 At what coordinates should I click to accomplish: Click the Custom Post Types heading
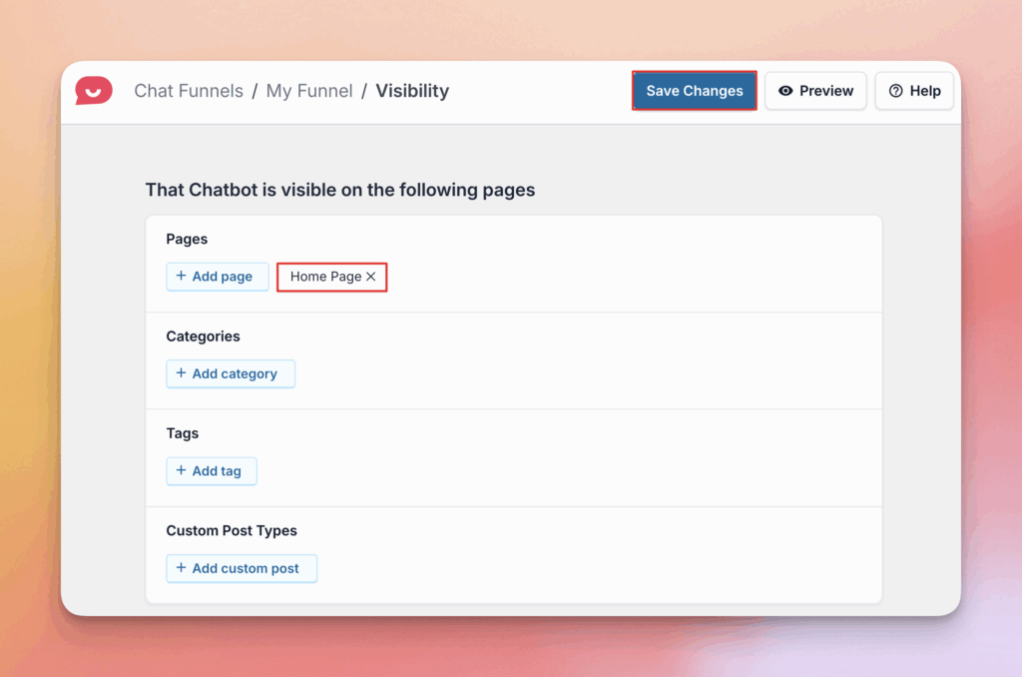tap(232, 530)
